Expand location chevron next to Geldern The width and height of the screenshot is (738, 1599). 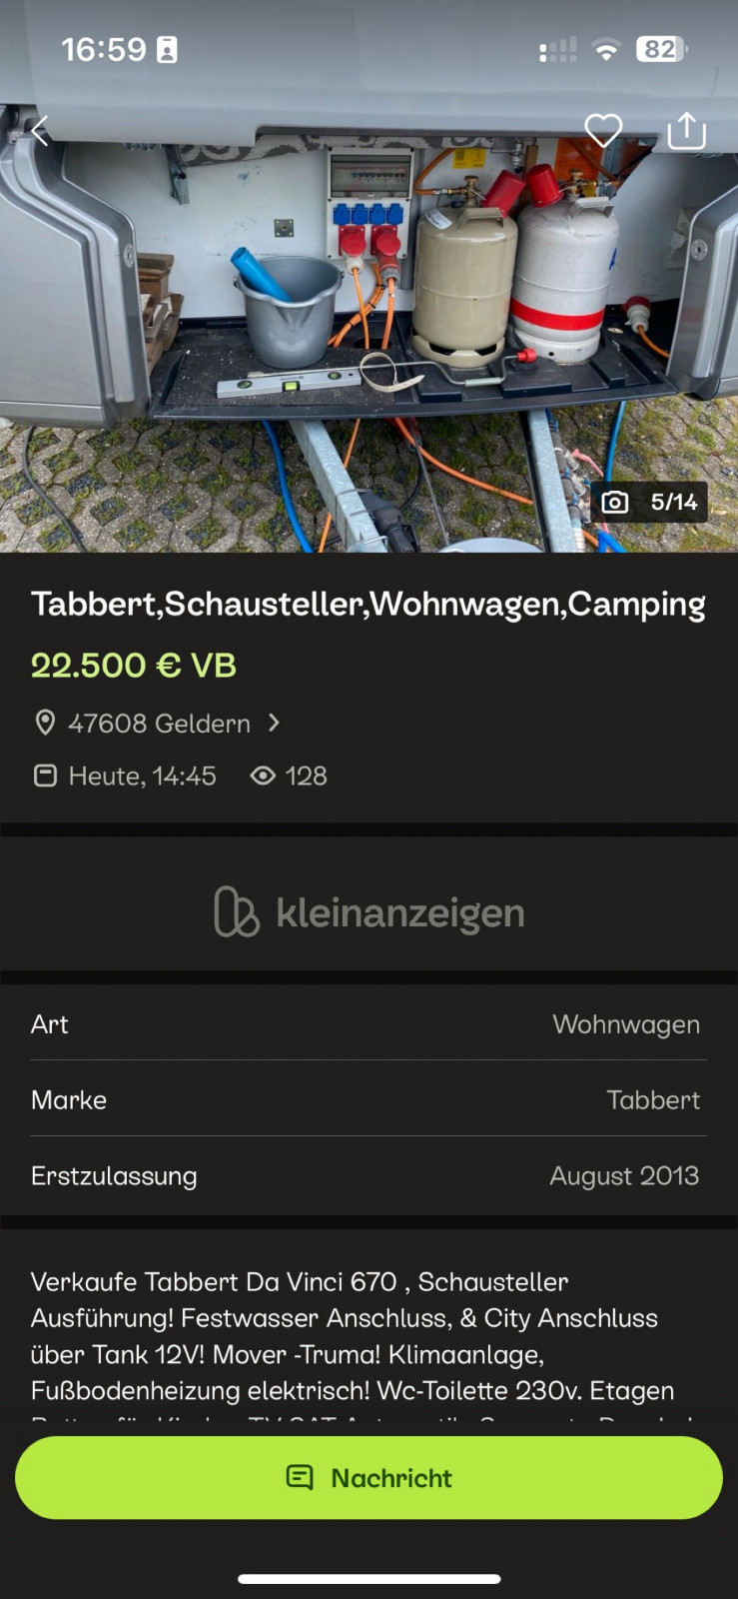point(274,723)
